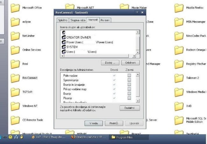Tick Zavrni checkbox for Pisanje
The height and width of the screenshot is (144, 207).
coord(129,98)
